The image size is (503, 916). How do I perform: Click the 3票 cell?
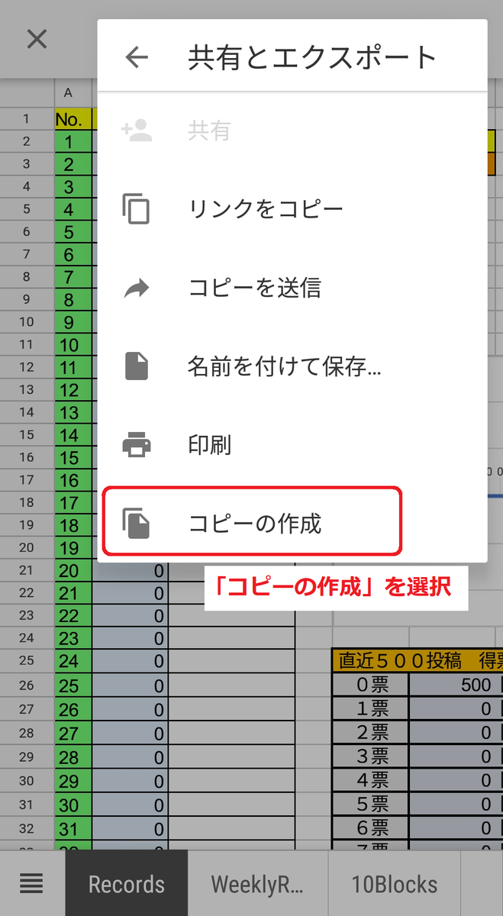point(371,756)
